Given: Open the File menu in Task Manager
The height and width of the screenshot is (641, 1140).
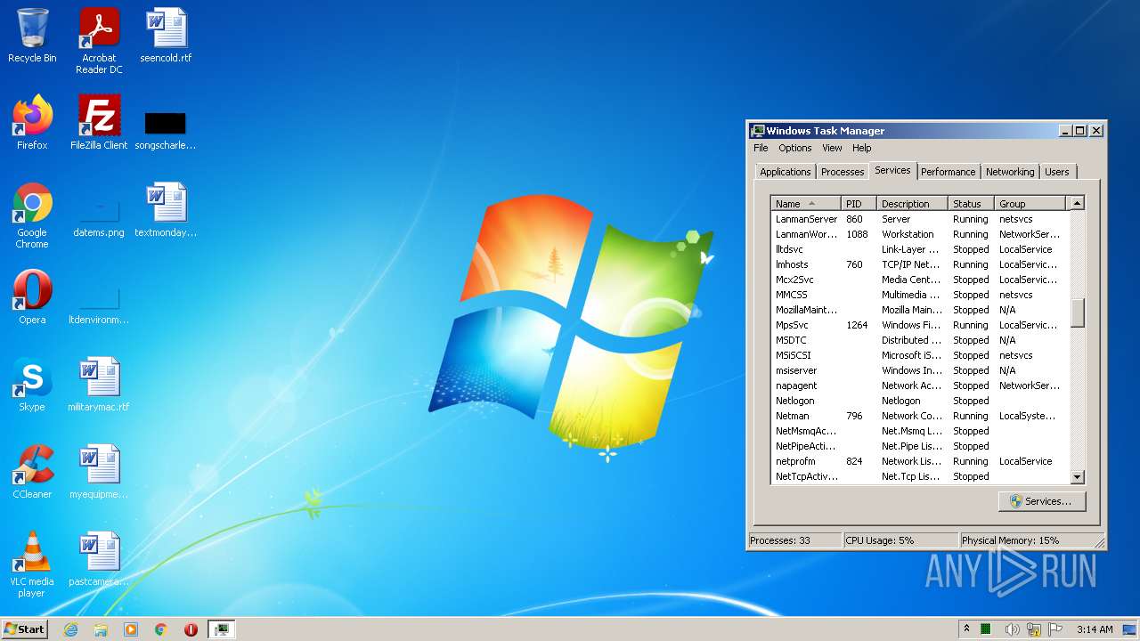Looking at the screenshot, I should click(x=761, y=148).
